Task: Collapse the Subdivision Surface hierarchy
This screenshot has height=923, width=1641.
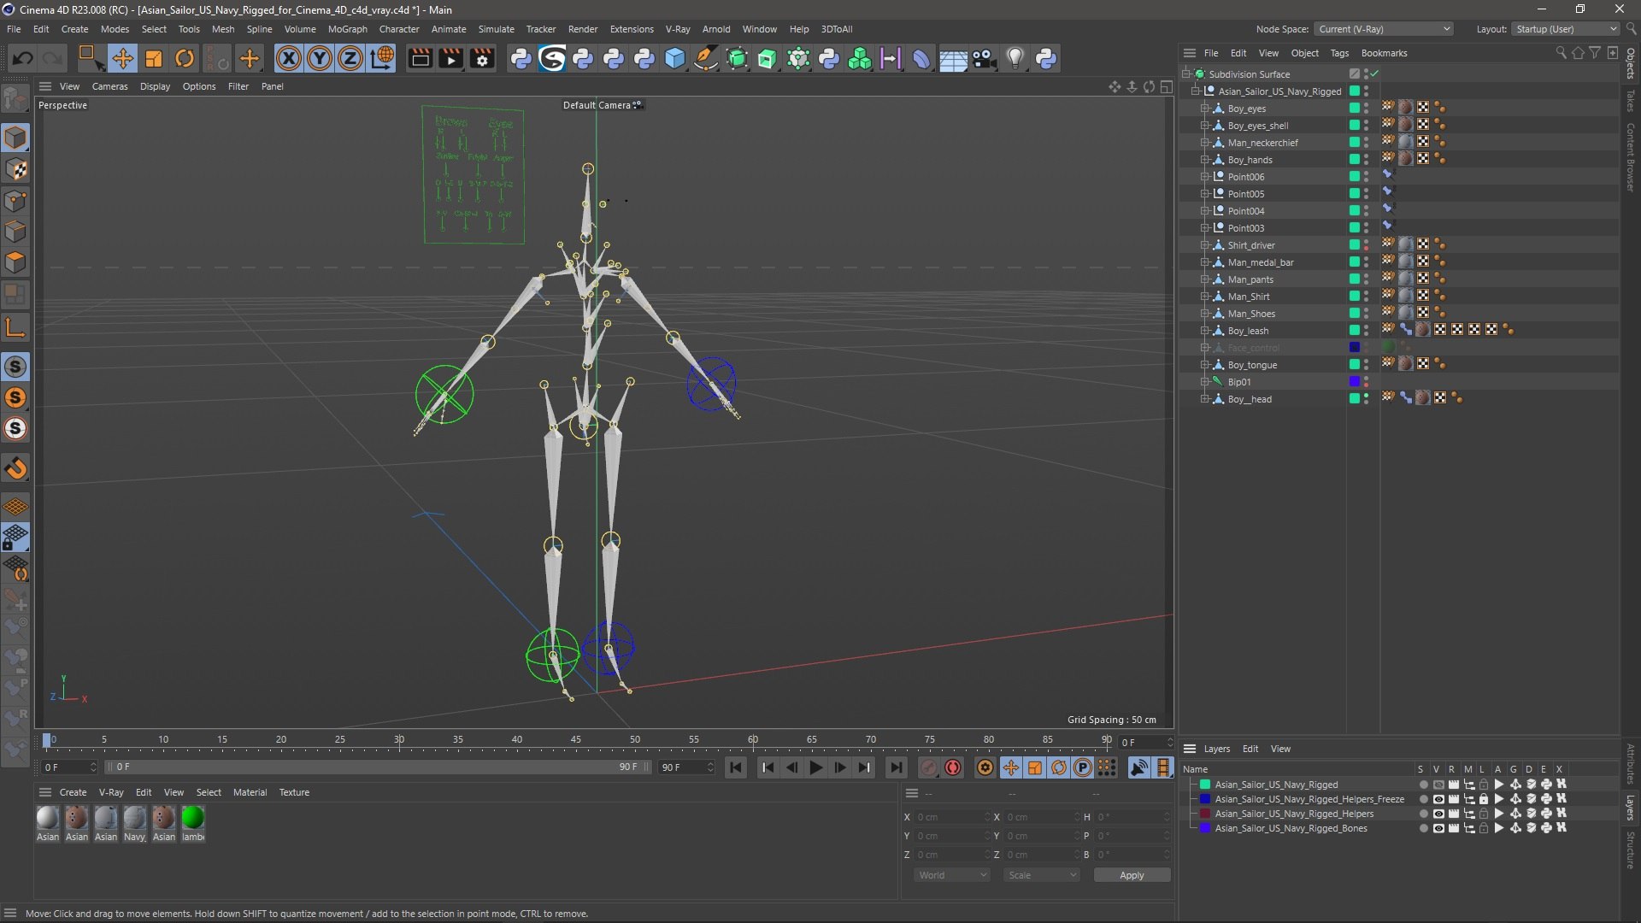Action: coord(1186,73)
